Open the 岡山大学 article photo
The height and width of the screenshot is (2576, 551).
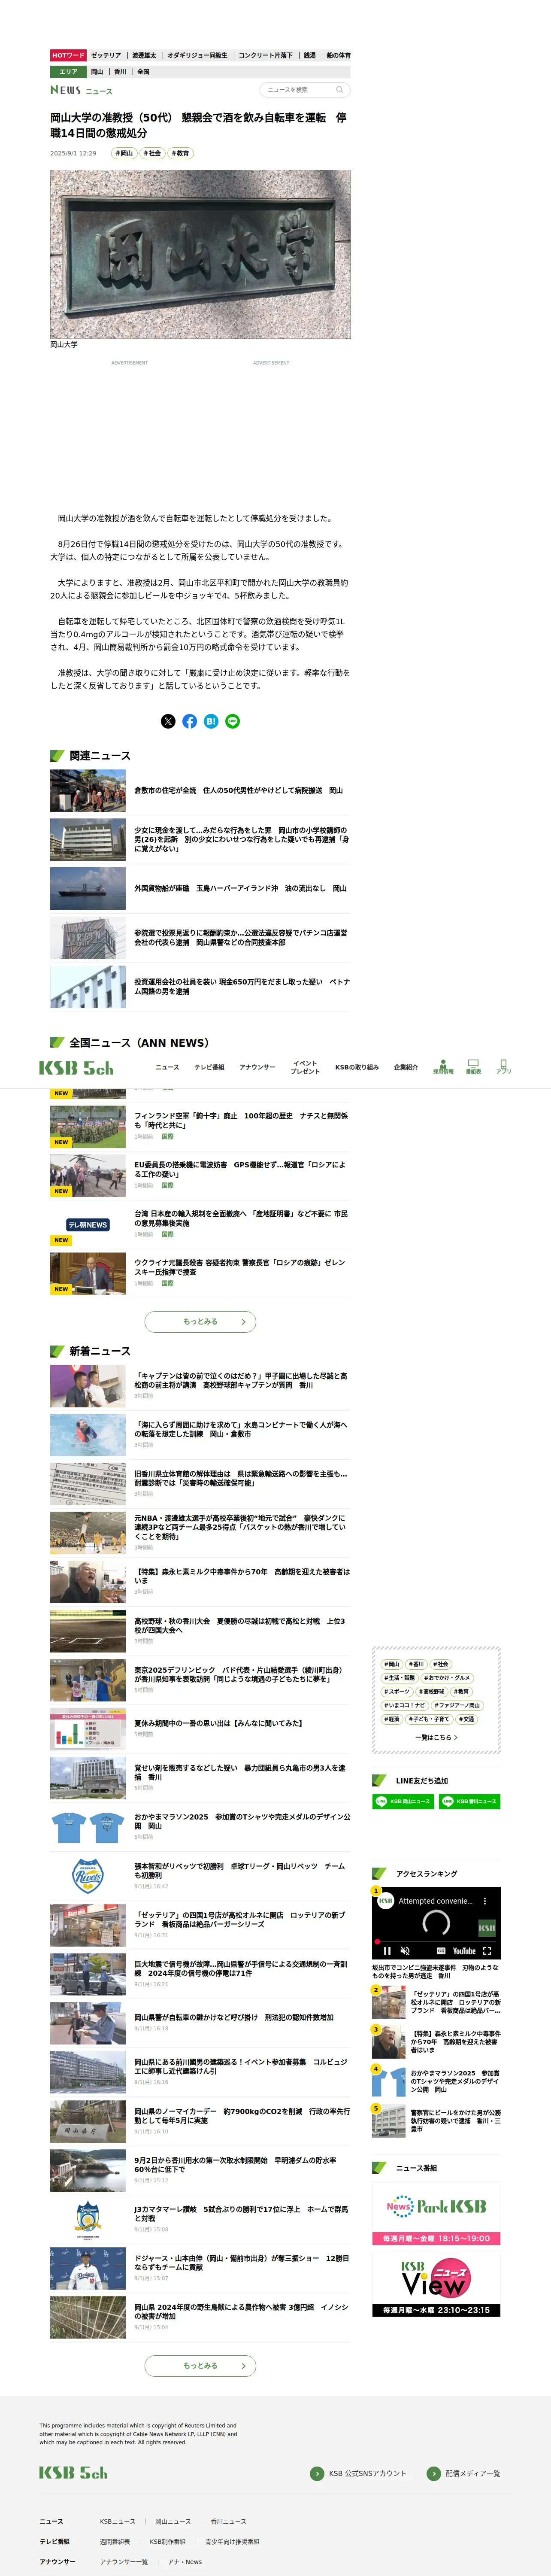pyautogui.click(x=200, y=254)
